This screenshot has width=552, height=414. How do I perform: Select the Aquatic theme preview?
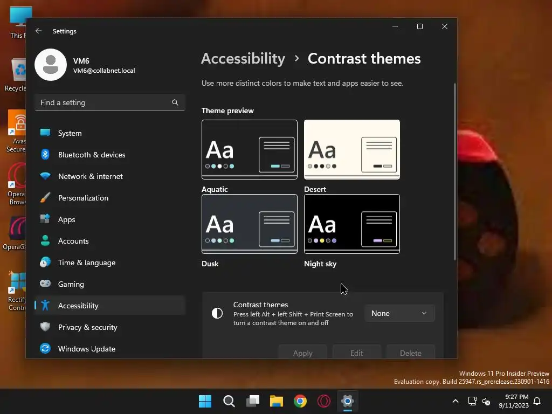[x=249, y=150]
